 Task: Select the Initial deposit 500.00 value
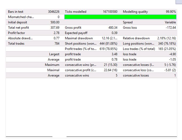pos(55,22)
